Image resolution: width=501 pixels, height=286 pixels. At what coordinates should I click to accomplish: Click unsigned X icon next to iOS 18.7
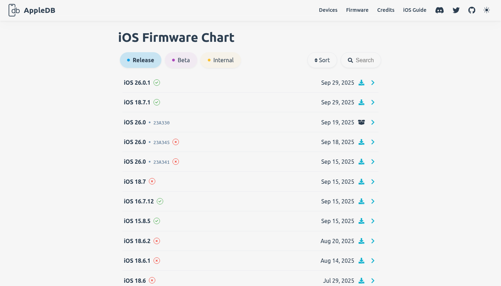coord(152,182)
